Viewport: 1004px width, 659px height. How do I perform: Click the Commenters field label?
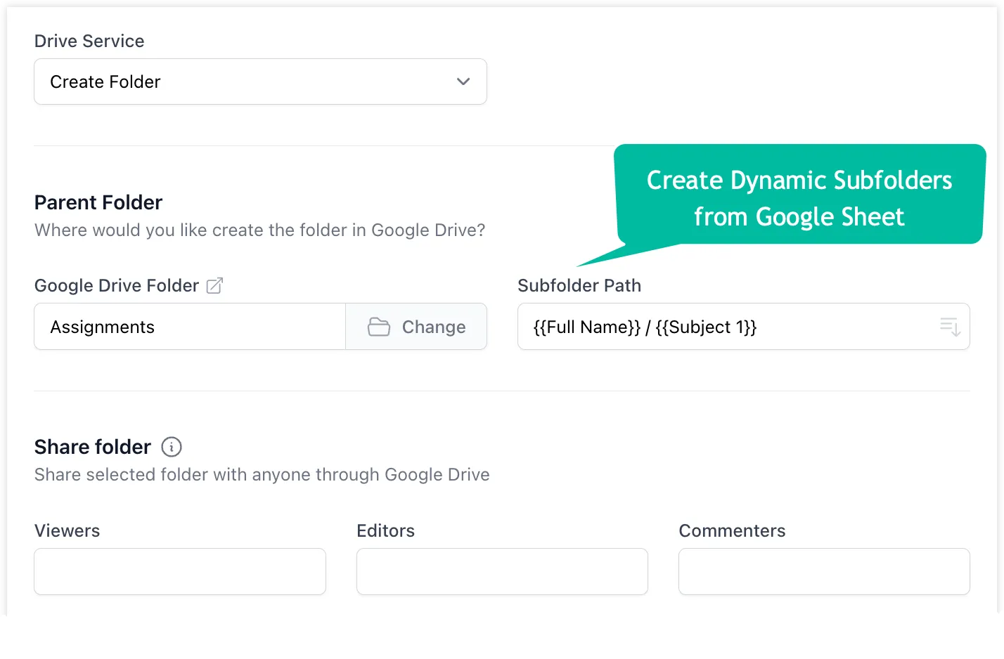[x=732, y=531]
